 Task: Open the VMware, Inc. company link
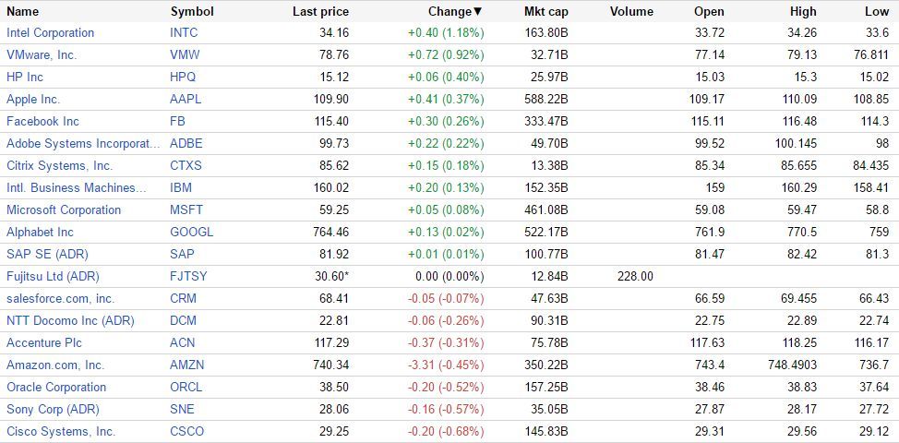pos(42,54)
